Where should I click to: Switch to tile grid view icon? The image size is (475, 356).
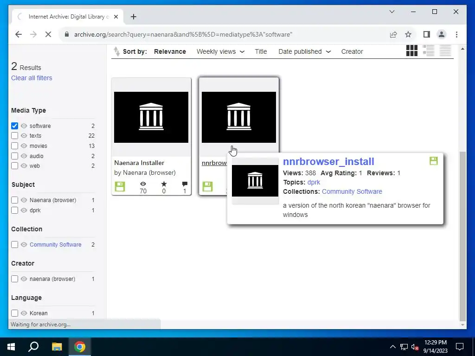click(x=412, y=51)
